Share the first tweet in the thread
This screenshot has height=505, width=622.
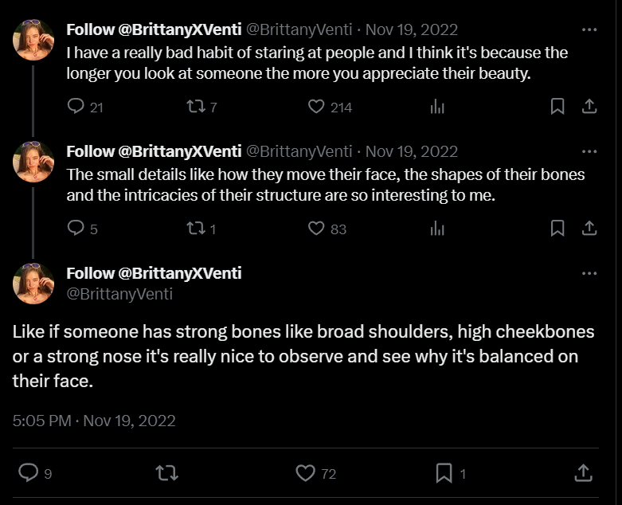(589, 107)
